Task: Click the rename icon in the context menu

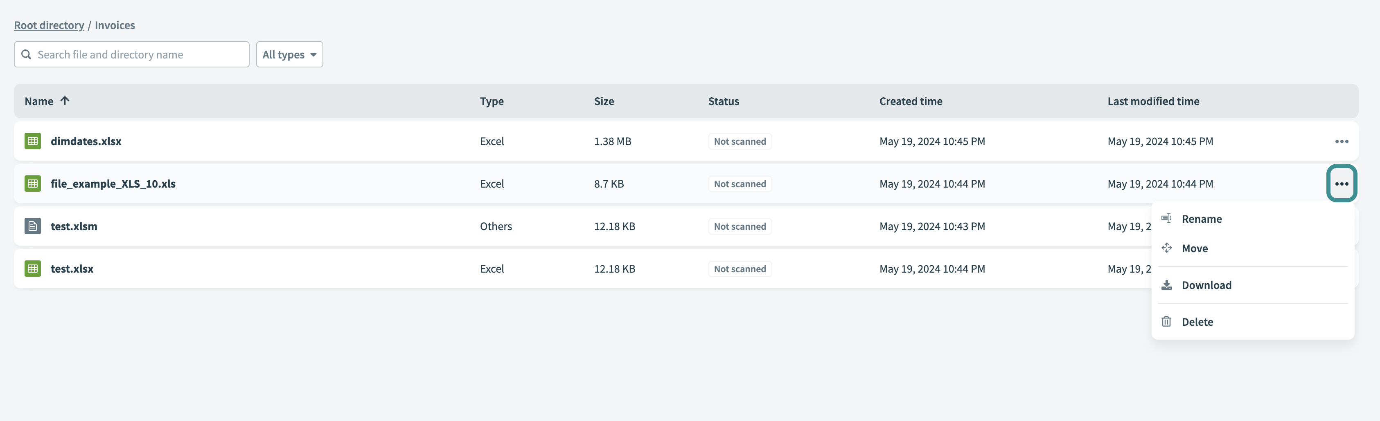Action: [1167, 218]
